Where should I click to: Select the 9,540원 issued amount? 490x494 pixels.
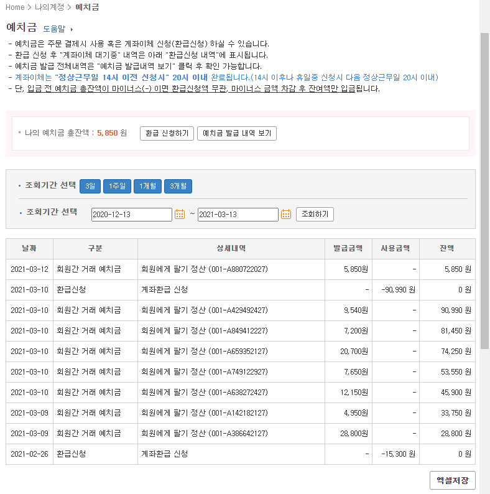click(x=356, y=310)
